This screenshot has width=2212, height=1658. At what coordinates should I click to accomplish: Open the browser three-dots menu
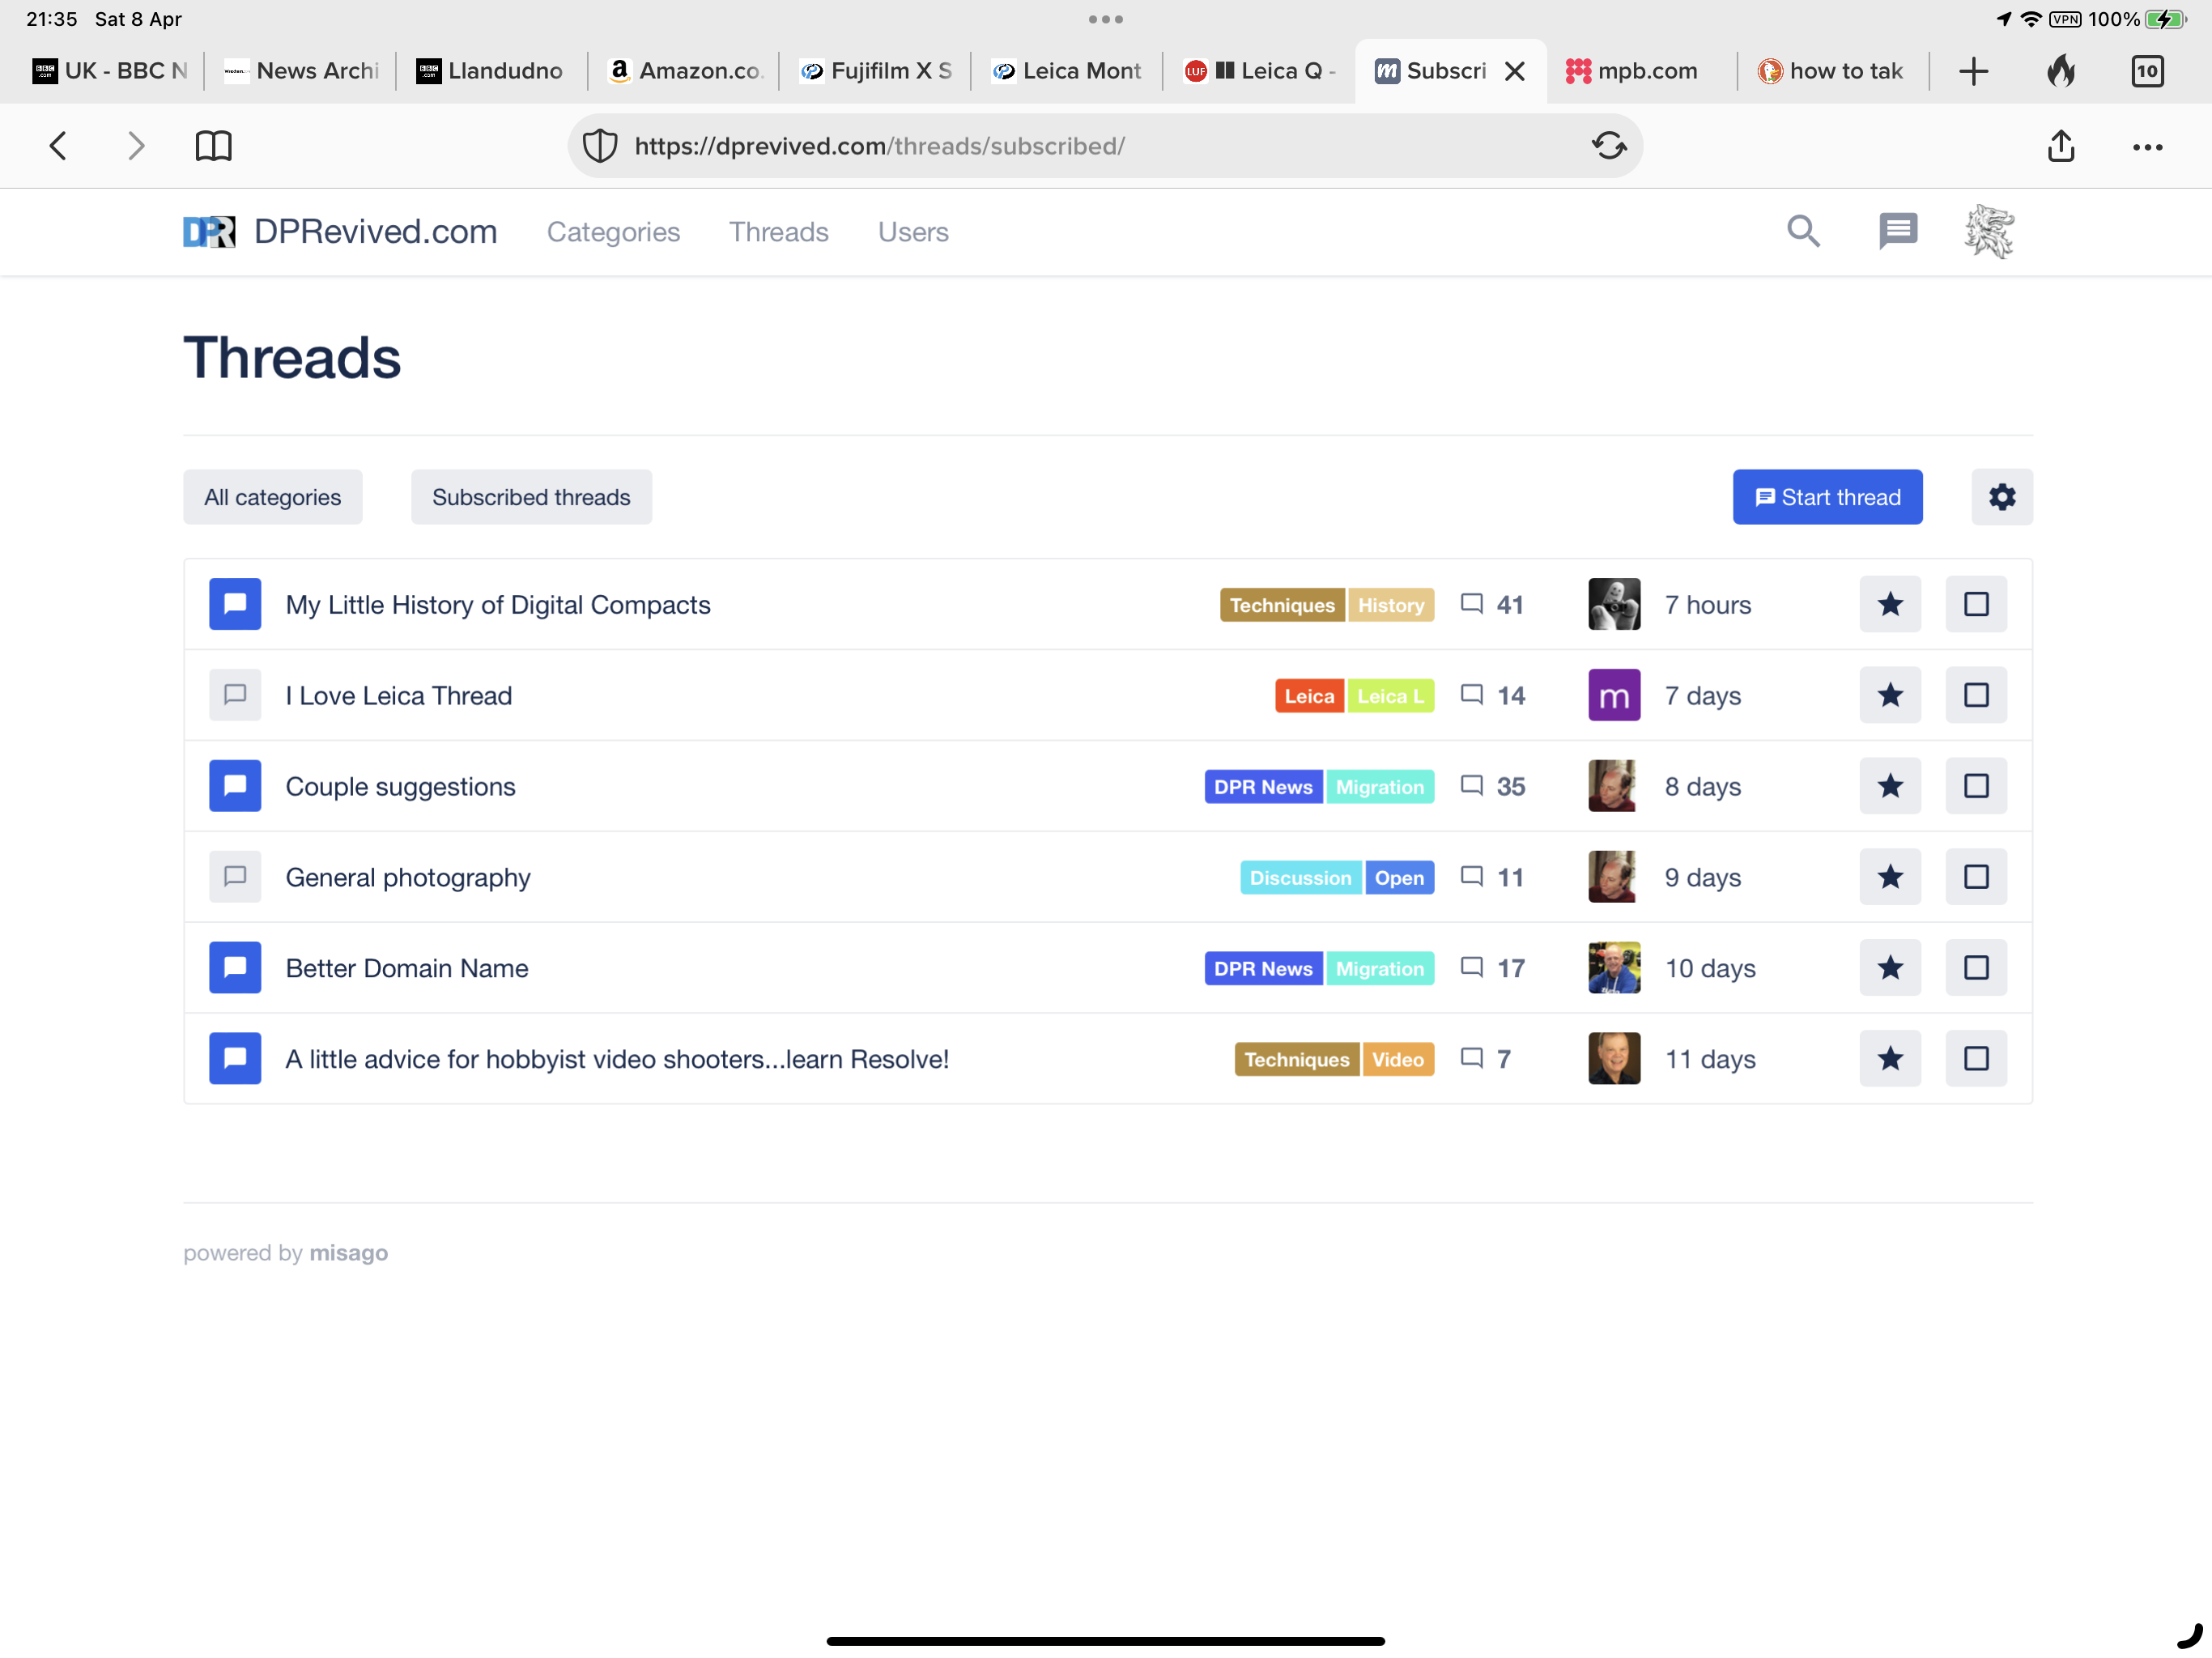(x=2146, y=146)
